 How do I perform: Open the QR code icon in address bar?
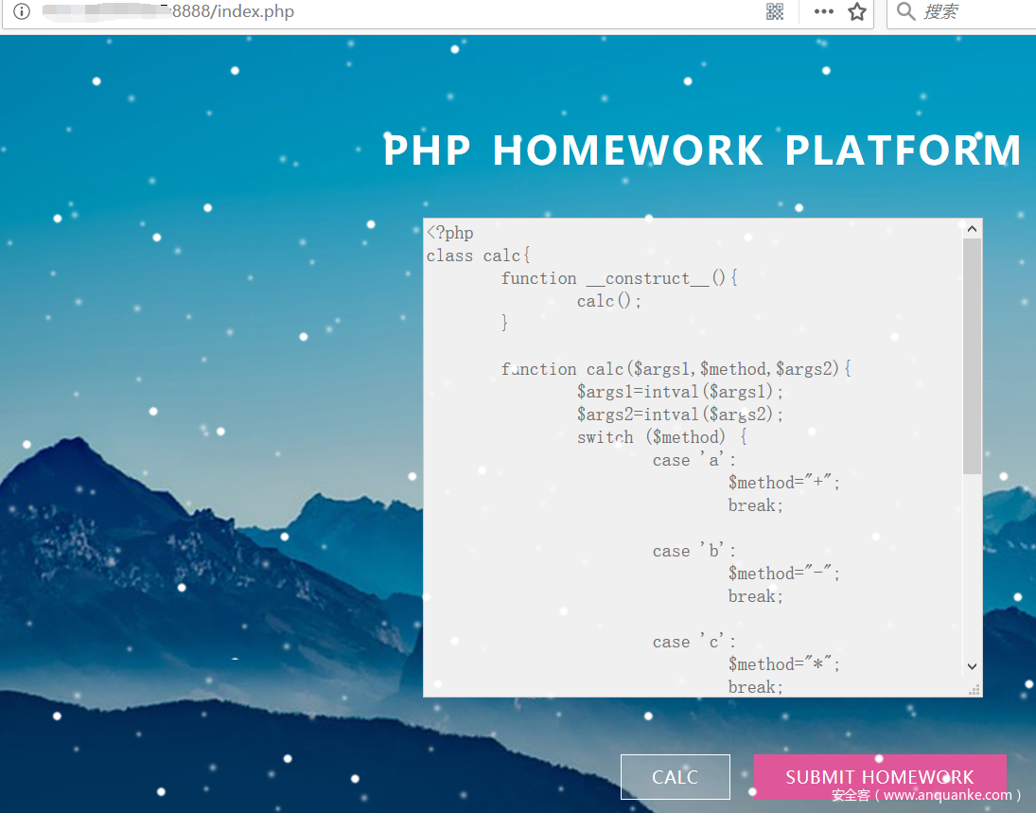pos(774,11)
